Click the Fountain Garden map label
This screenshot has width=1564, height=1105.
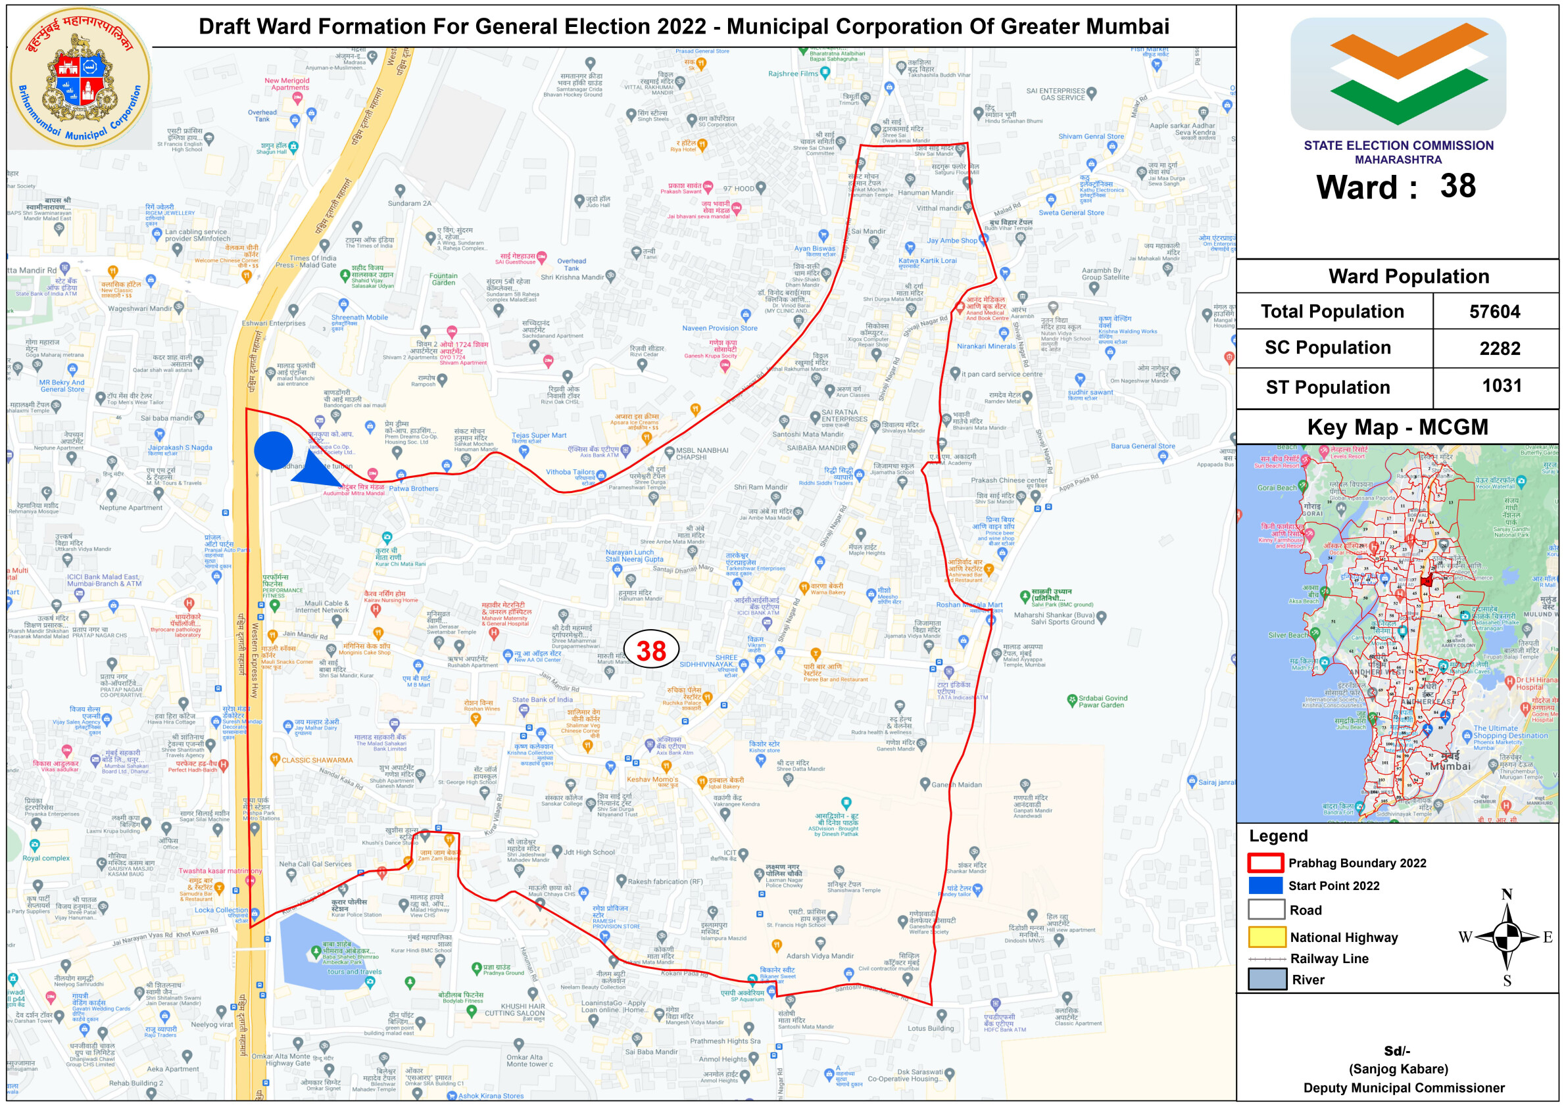pyautogui.click(x=443, y=279)
